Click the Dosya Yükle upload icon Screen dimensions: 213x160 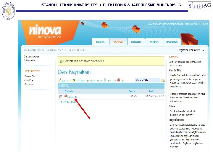[x=88, y=80]
